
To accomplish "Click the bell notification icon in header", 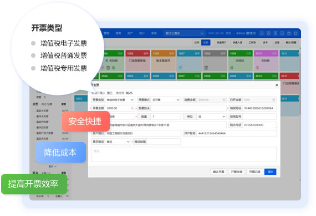I will (x=262, y=33).
